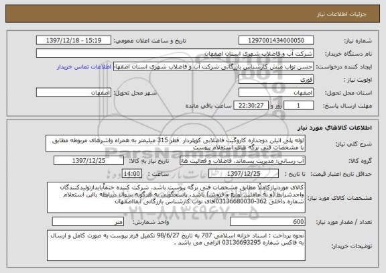This screenshot has width=386, height=273.
Task: Click the label تاریخ و ساعت اعلان عمومی
Action: [x=149, y=41]
